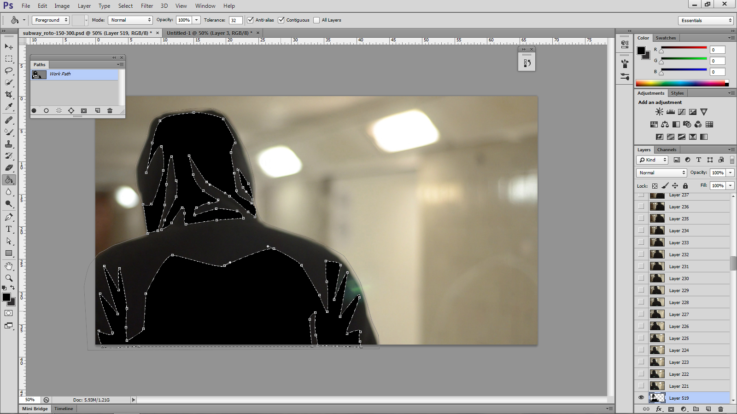737x414 pixels.
Task: Open the Filter menu
Action: (147, 6)
